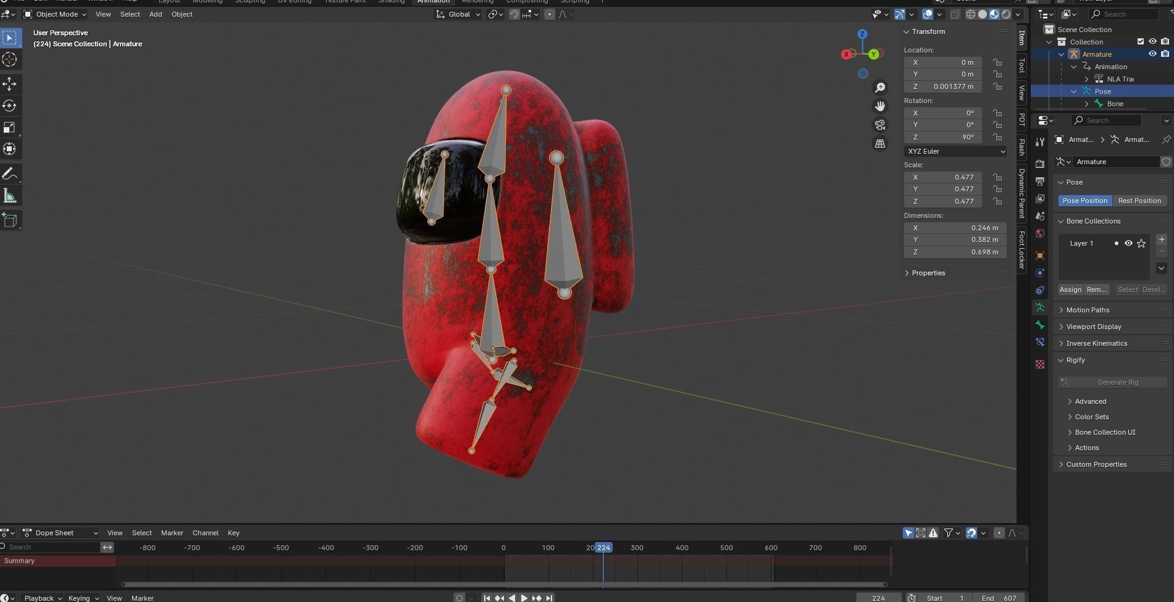Open World properties globe icon

point(1040,233)
